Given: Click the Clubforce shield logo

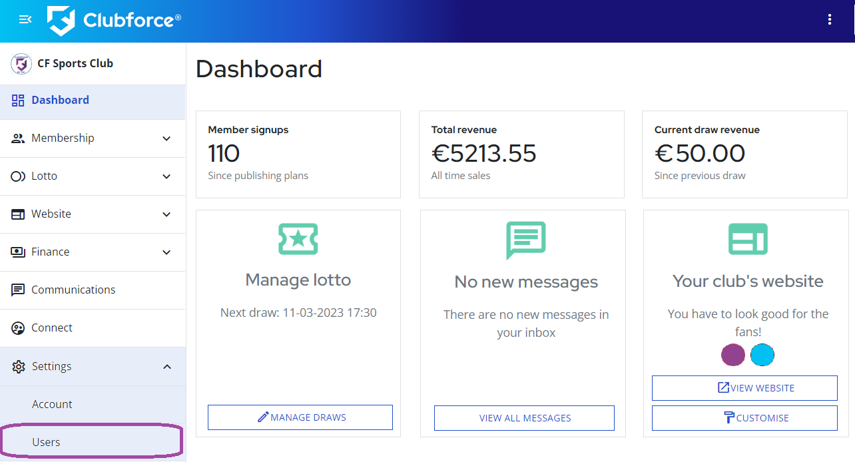Looking at the screenshot, I should pyautogui.click(x=61, y=21).
